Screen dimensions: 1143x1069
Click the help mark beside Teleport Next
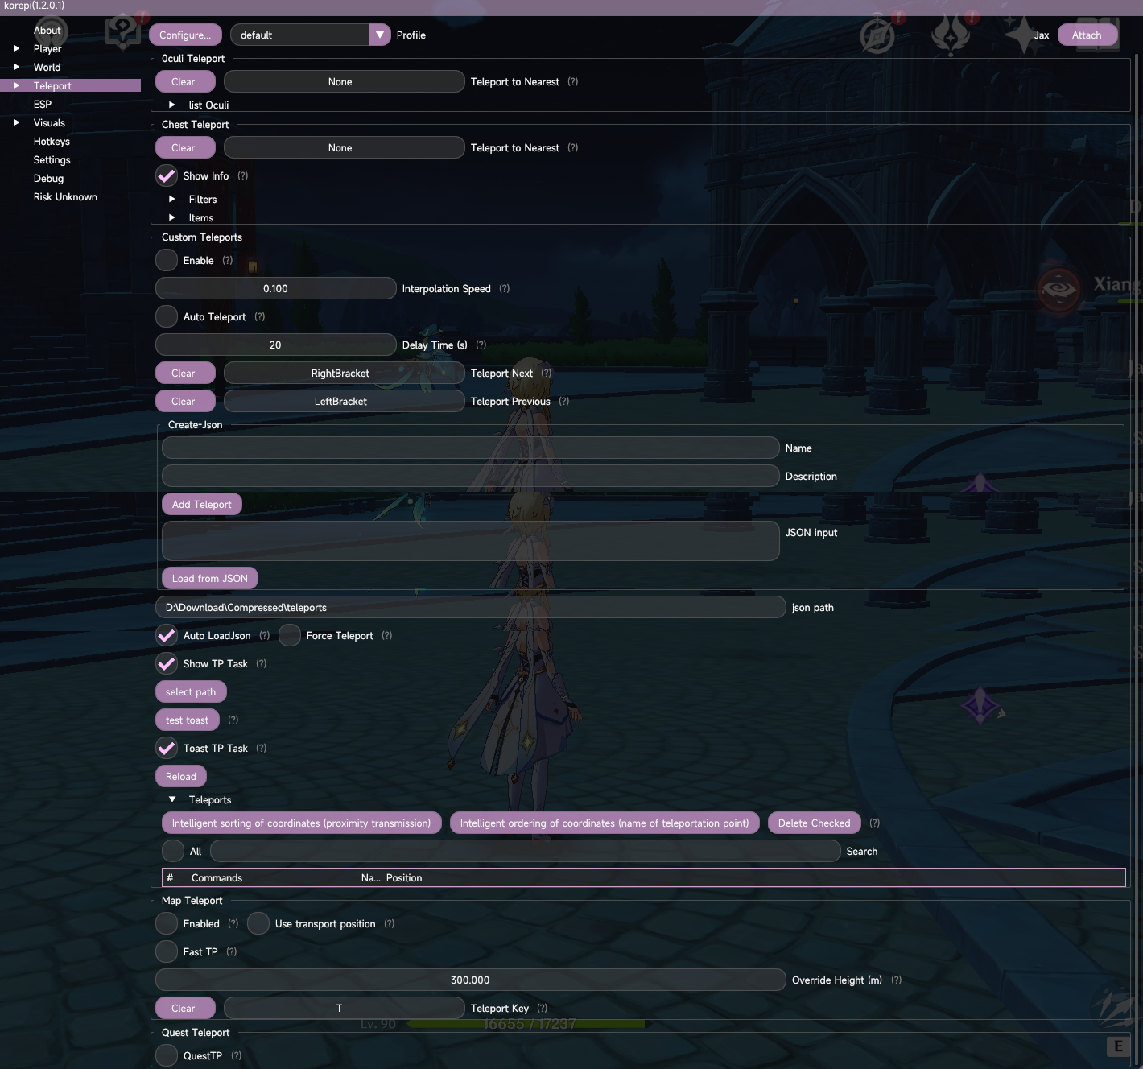pos(547,374)
